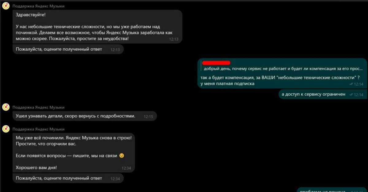Click the avatar beside "Мы уже всё починили"

6,129
